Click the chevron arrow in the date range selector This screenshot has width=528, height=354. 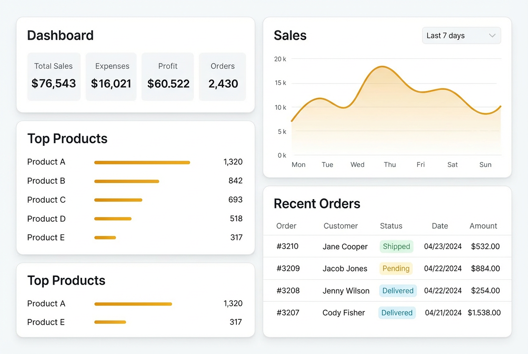pyautogui.click(x=492, y=35)
